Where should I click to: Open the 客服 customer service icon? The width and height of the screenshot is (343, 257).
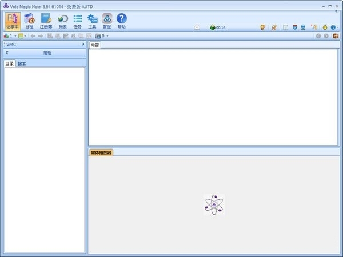coord(107,21)
